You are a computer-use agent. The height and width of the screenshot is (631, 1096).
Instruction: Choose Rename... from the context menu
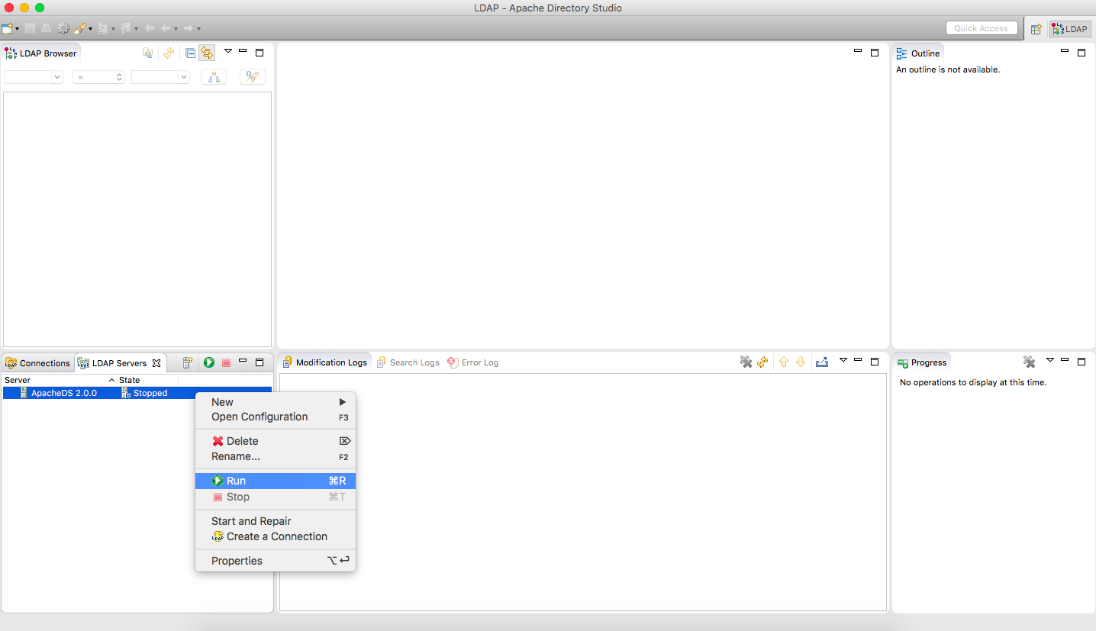coord(276,456)
